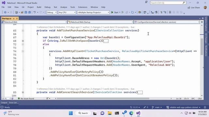Collapse the AddTicketPurchaseService method on line 65

coord(23,31)
